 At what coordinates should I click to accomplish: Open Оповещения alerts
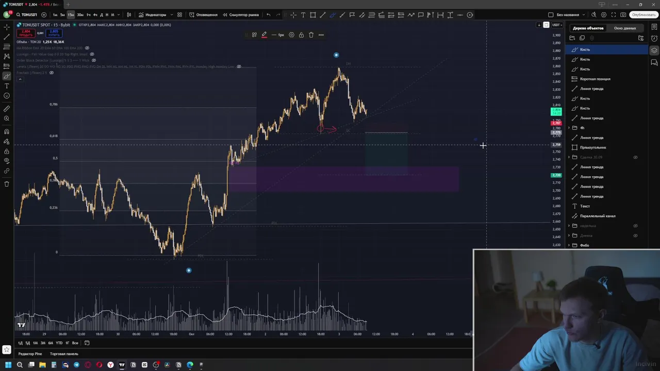(x=203, y=15)
